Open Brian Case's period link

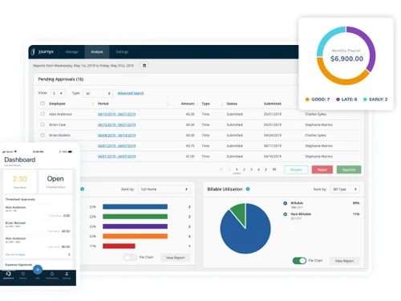[116, 125]
